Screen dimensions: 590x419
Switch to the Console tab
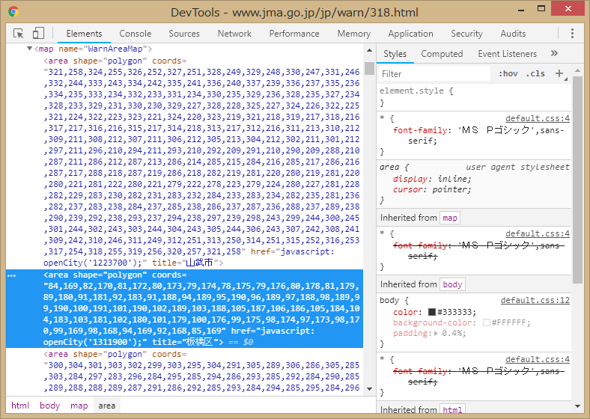[135, 34]
